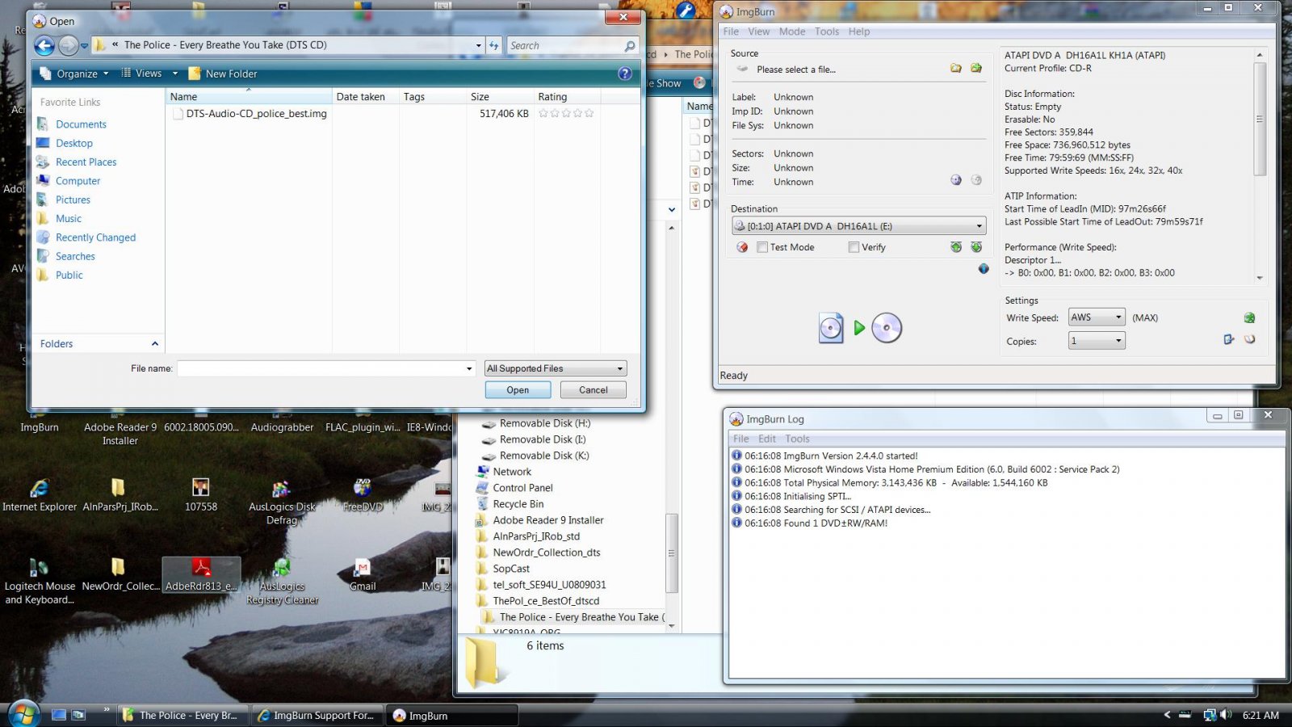This screenshot has width=1292, height=727.
Task: Select Internet Explorer desktop icon
Action: tap(39, 495)
